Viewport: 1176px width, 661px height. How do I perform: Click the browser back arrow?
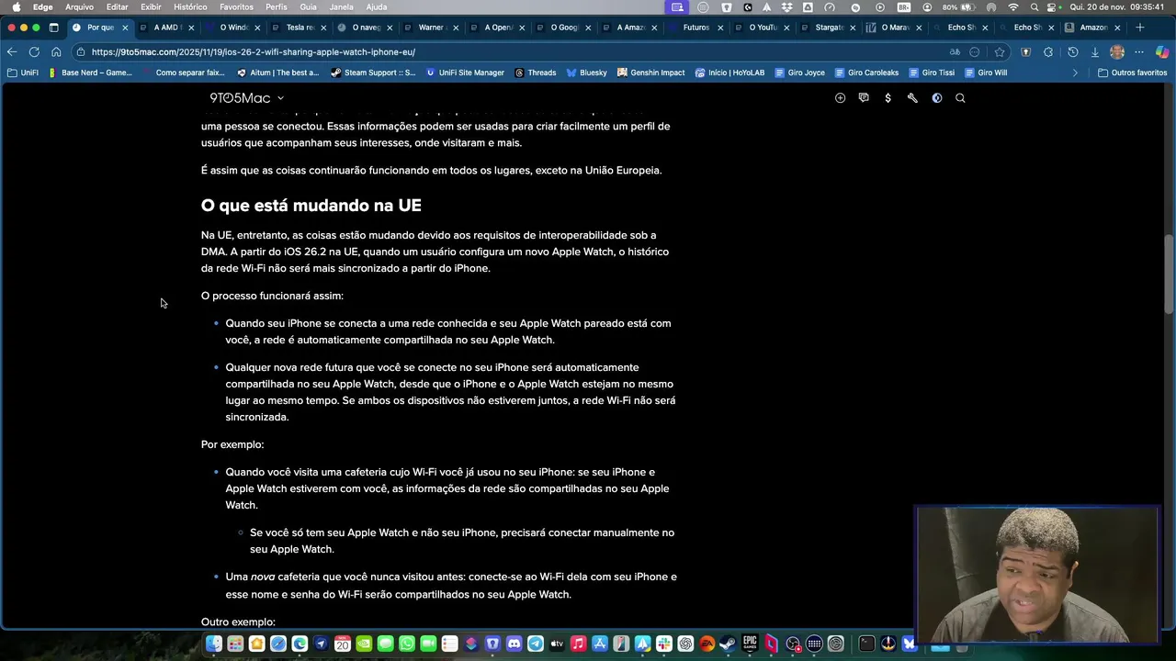point(12,52)
